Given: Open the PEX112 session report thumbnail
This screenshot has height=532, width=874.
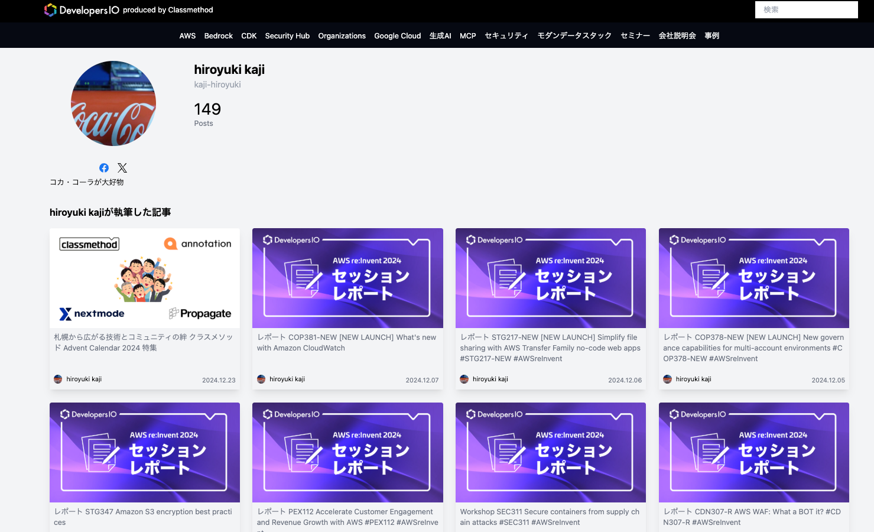Looking at the screenshot, I should (x=347, y=452).
